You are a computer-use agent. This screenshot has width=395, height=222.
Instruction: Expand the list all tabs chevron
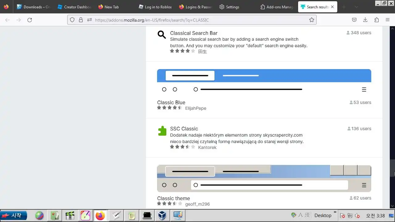[356, 7]
